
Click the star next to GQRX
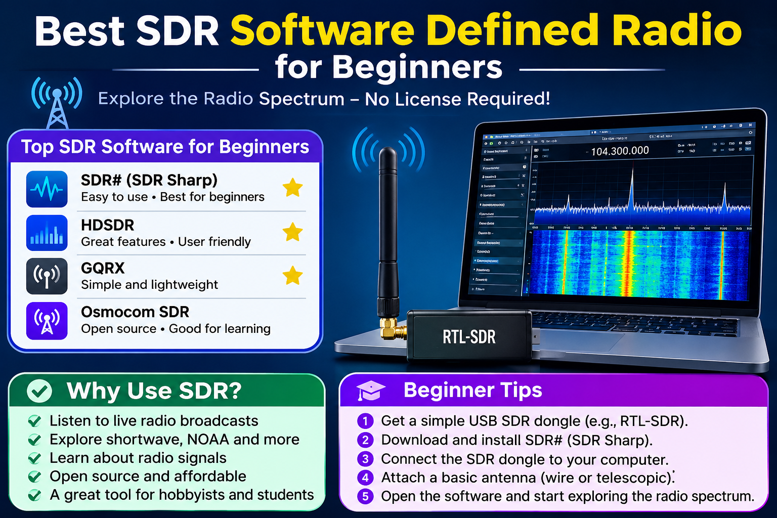(292, 276)
